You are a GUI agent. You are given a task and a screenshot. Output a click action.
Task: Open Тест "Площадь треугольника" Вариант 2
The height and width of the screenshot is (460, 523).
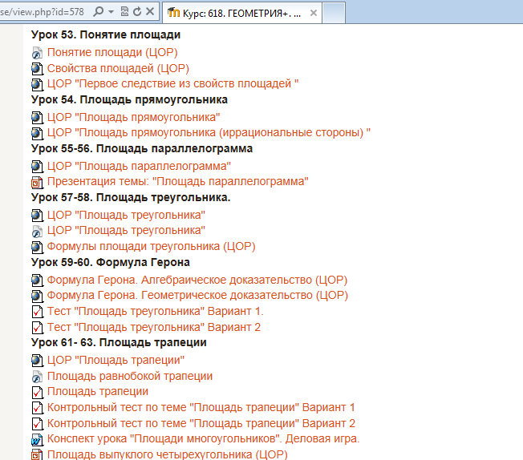pyautogui.click(x=154, y=327)
